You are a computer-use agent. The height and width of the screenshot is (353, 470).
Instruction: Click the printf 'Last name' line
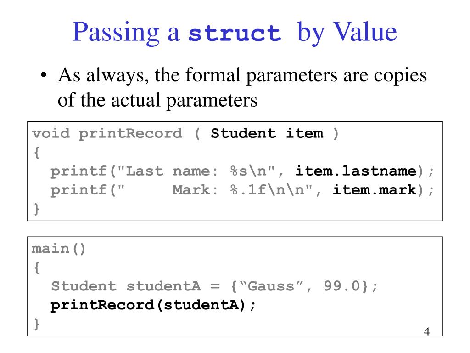click(x=242, y=172)
